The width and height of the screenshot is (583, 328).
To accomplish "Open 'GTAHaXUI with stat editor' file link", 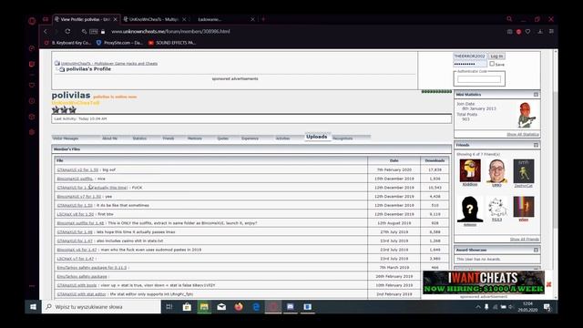I will point(81,294).
